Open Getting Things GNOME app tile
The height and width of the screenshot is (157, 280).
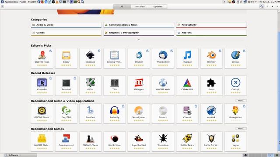tap(115, 58)
